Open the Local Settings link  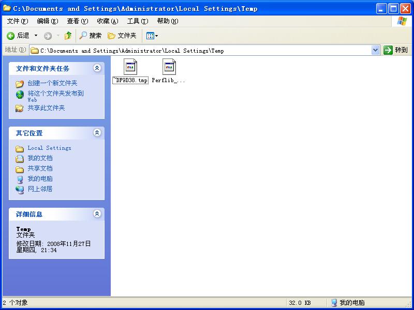(49, 148)
